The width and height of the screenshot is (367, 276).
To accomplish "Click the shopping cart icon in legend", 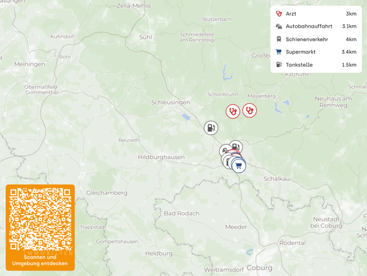I will (x=278, y=52).
